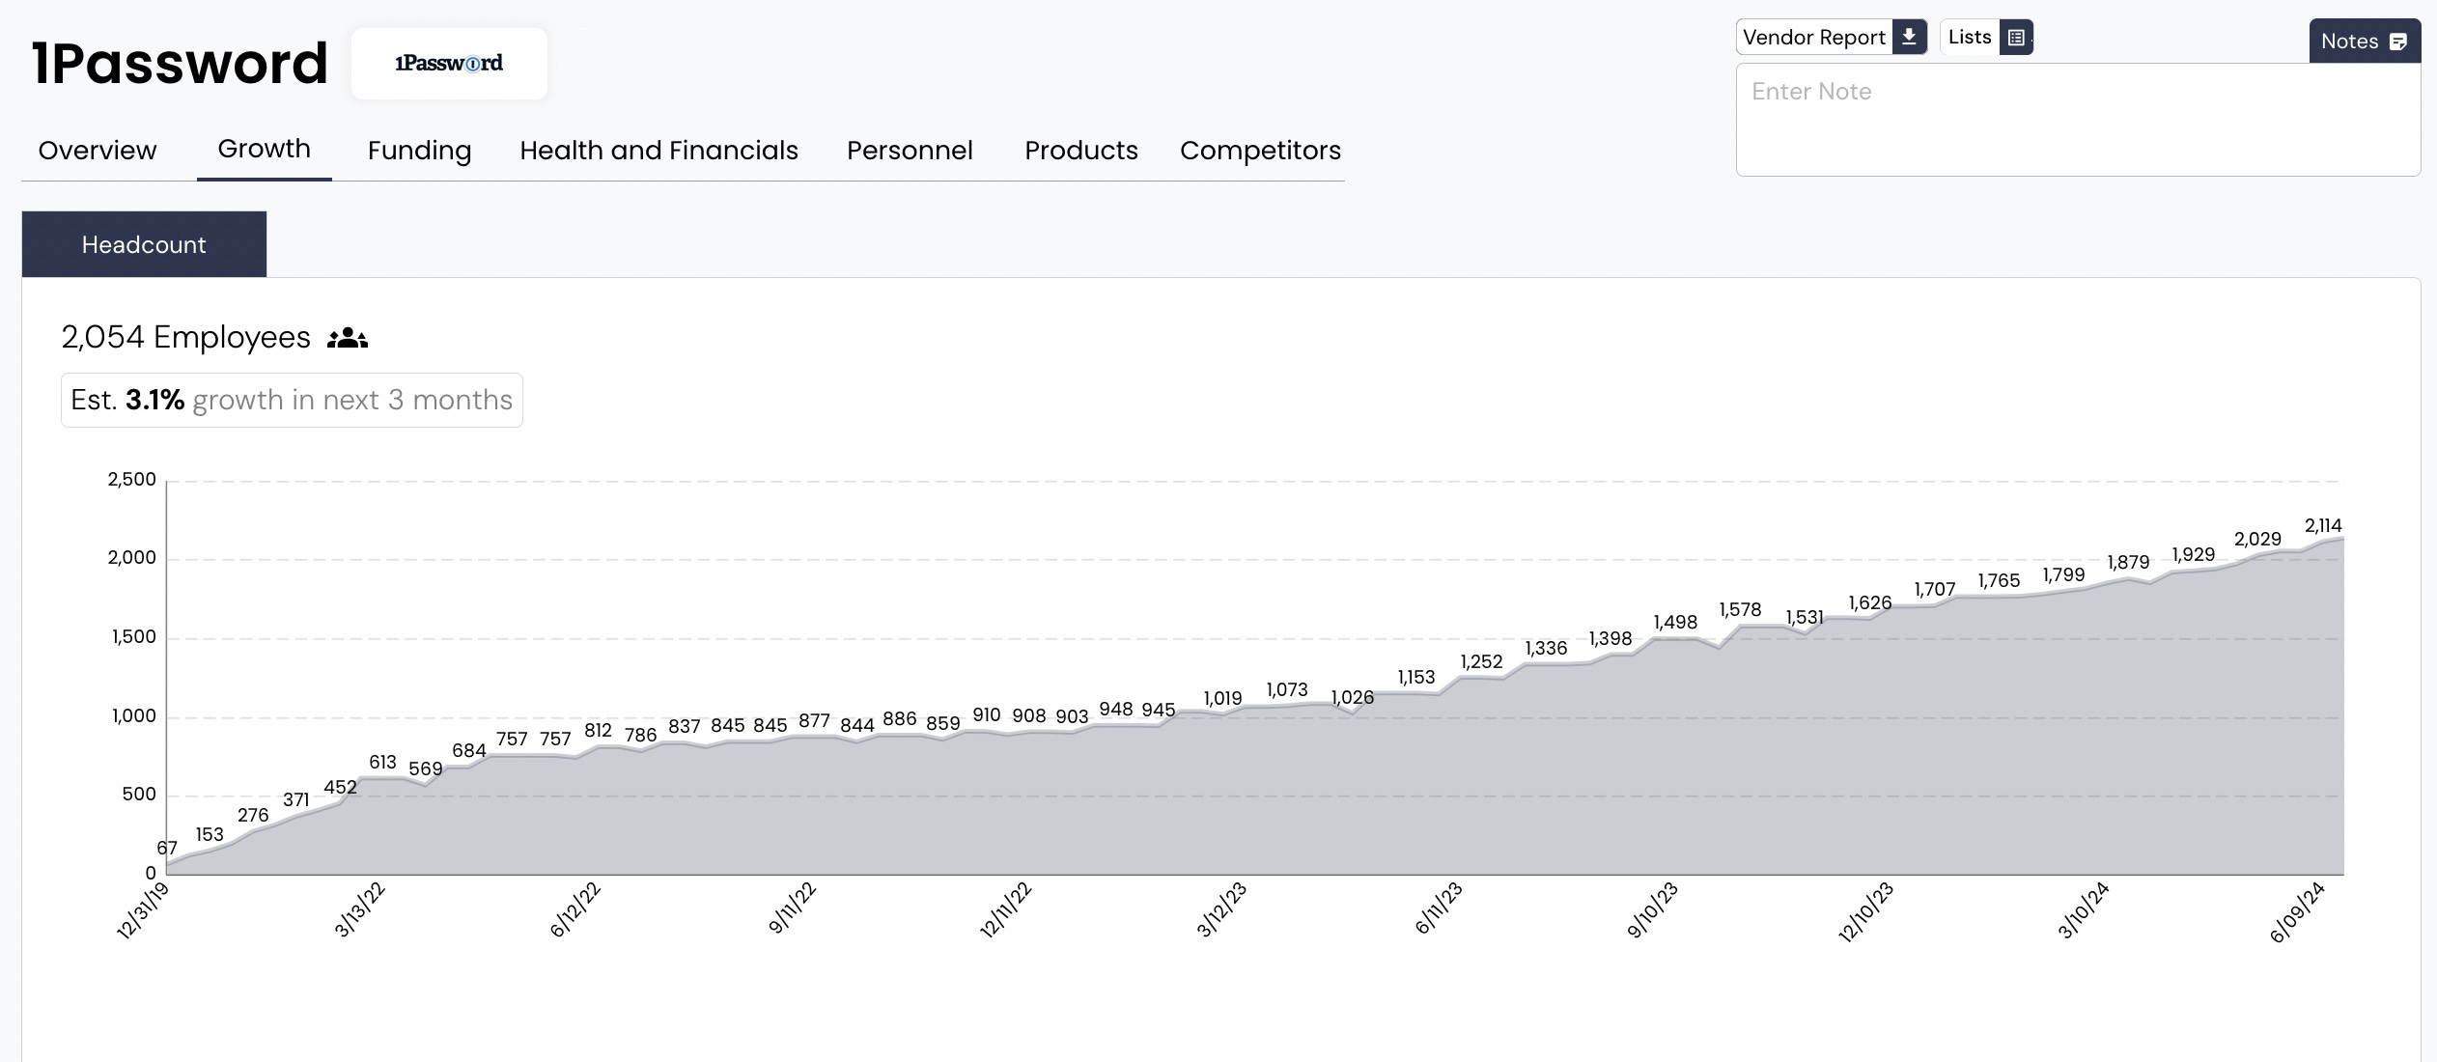Open the Products tab
Screen dimensions: 2437x1062
tap(1080, 151)
